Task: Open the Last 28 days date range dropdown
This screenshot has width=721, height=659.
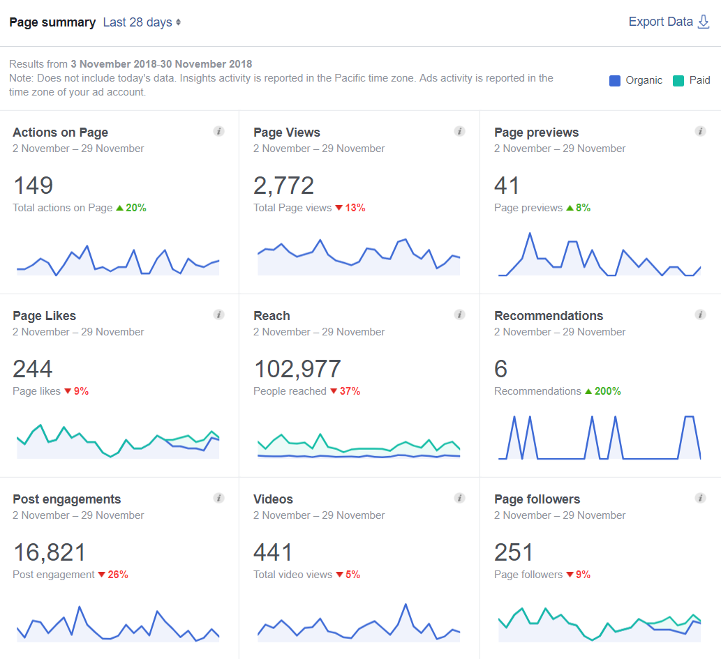Action: point(142,22)
